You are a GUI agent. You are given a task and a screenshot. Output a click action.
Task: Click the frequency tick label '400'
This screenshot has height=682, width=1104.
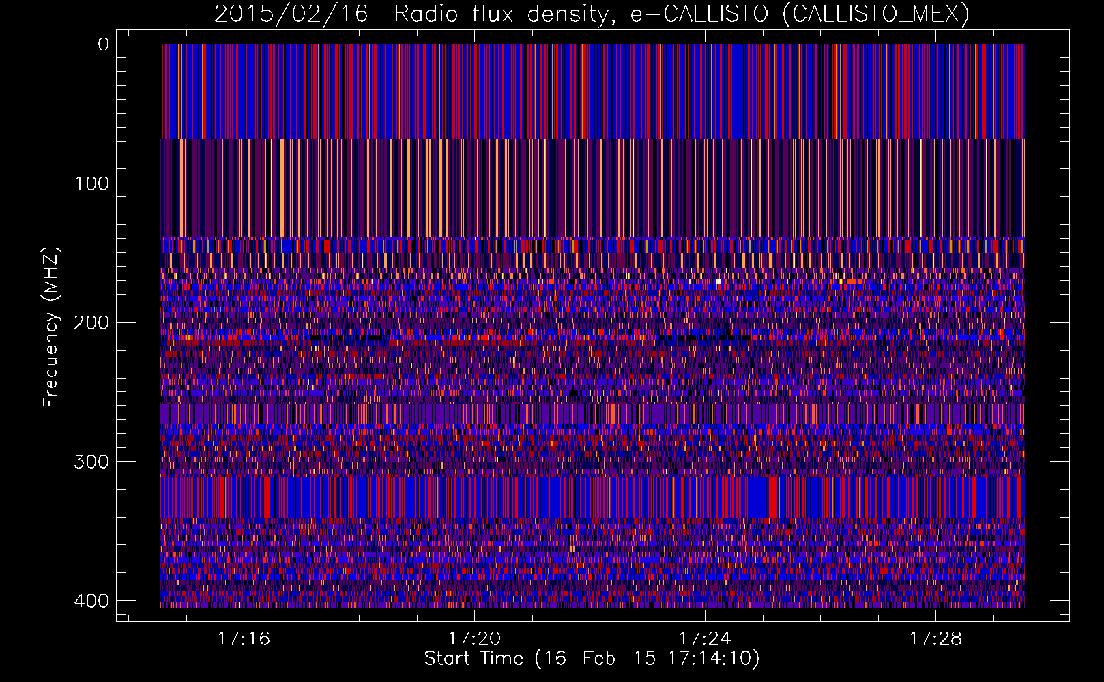pos(91,601)
